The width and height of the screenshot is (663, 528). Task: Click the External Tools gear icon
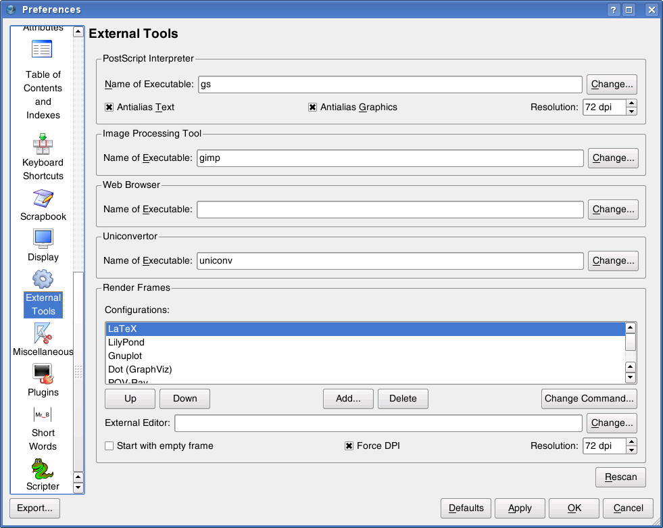pyautogui.click(x=43, y=279)
